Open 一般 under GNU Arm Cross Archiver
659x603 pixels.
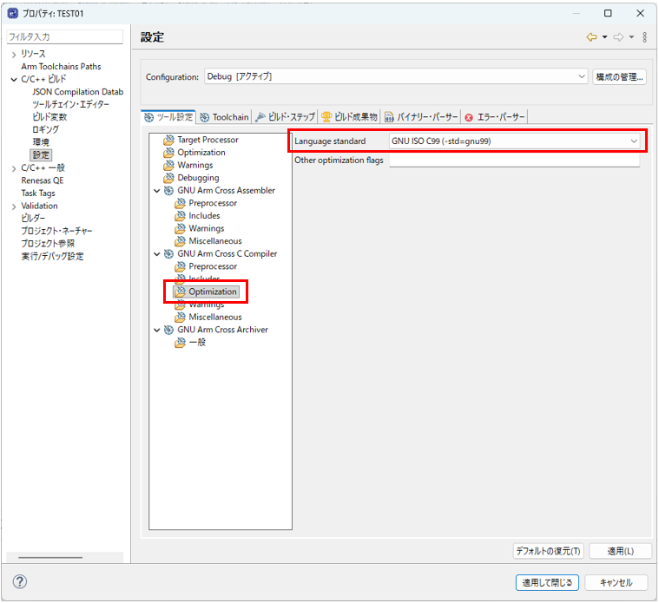tap(197, 342)
